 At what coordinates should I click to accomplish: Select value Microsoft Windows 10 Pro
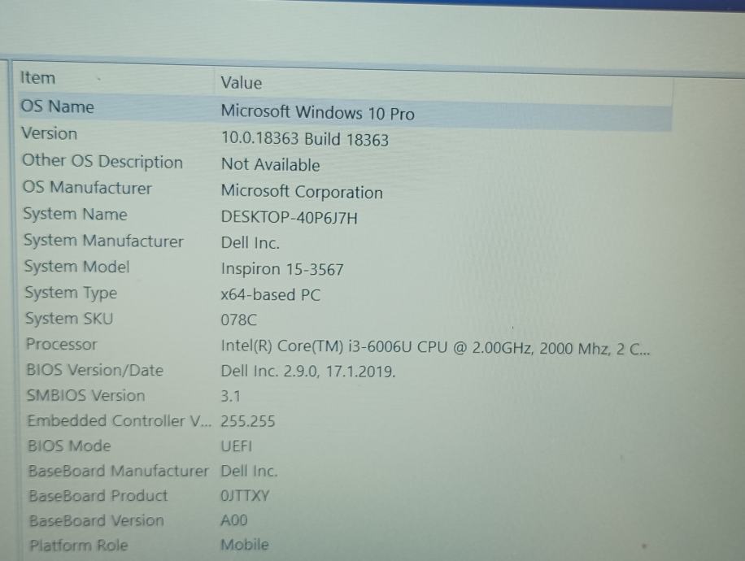click(317, 112)
